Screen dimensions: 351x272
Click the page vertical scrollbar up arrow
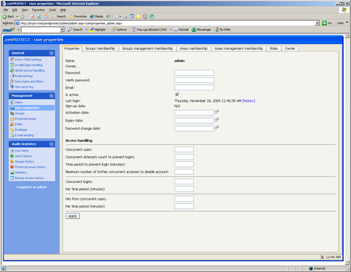click(347, 36)
